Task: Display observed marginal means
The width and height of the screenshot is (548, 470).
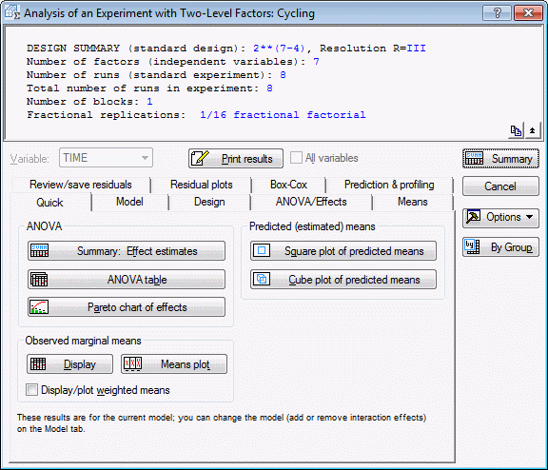Action: click(x=69, y=364)
